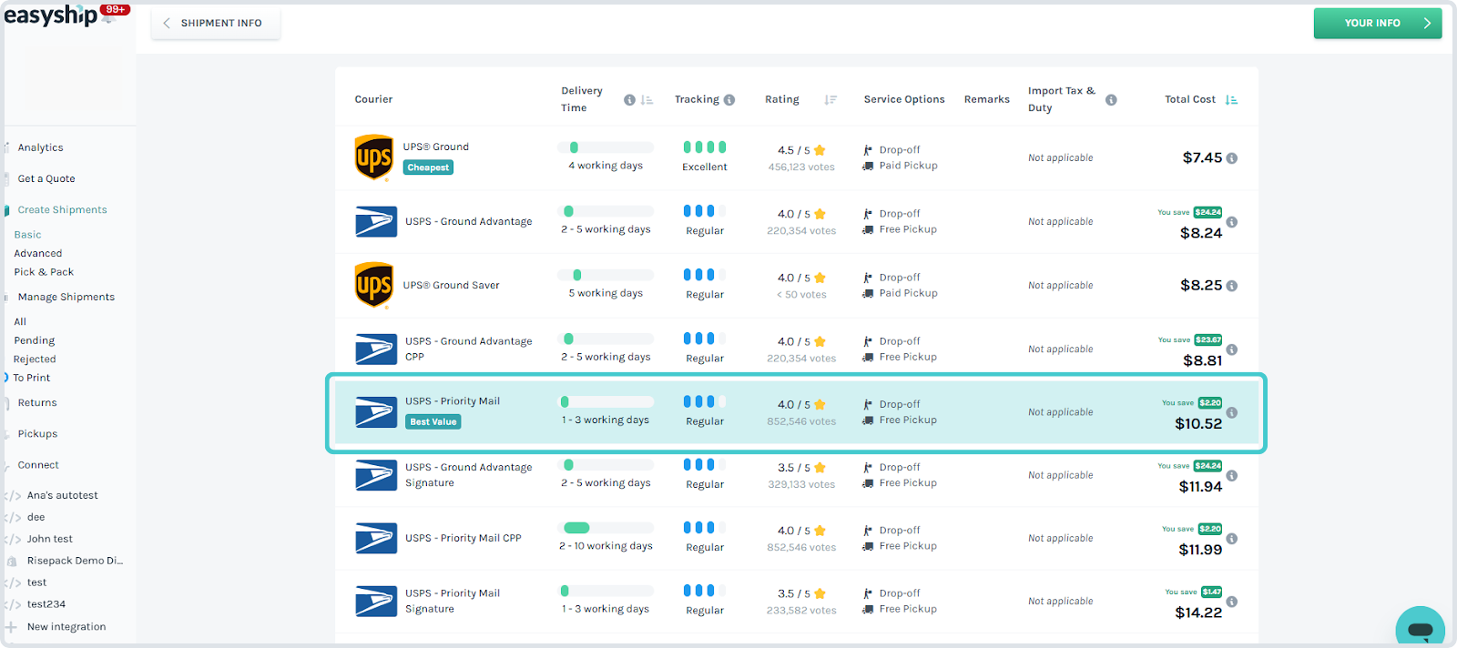Viewport: 1457px width, 648px height.
Task: Click the UPS Ground courier logo
Action: 374,157
